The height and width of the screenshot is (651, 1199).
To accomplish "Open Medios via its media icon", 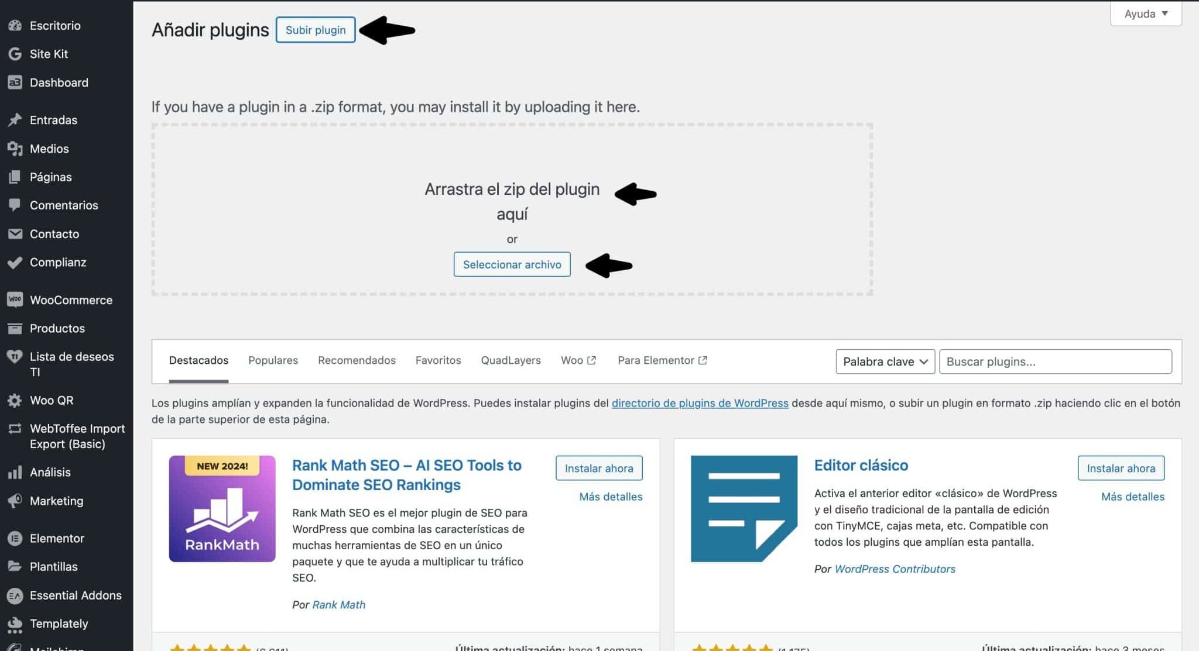I will tap(15, 149).
